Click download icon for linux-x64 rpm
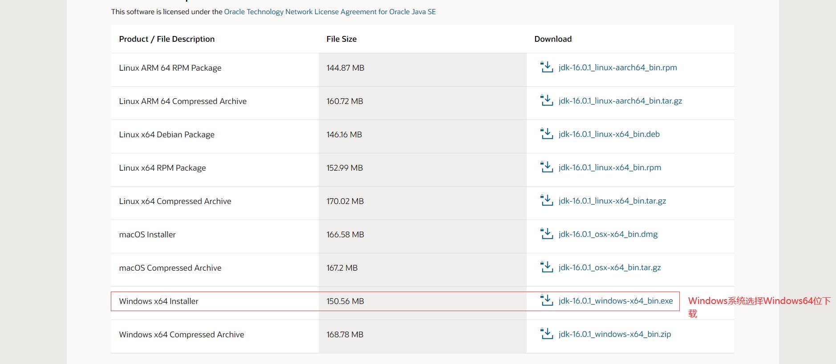This screenshot has height=364, width=836. 546,167
